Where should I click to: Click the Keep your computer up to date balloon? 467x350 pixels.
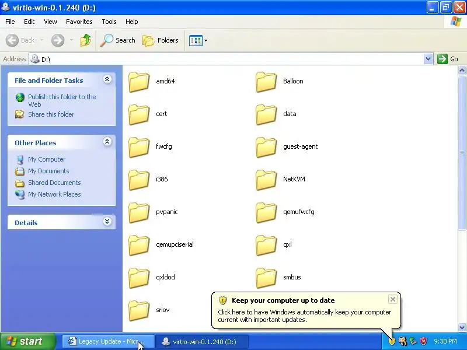pyautogui.click(x=306, y=310)
